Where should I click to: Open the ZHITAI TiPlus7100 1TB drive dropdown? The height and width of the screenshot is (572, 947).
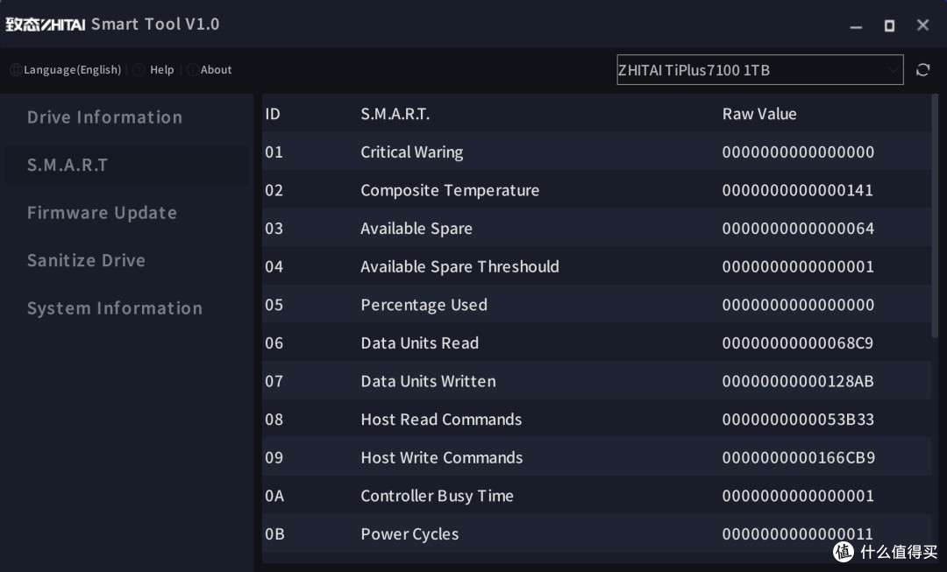pos(759,70)
